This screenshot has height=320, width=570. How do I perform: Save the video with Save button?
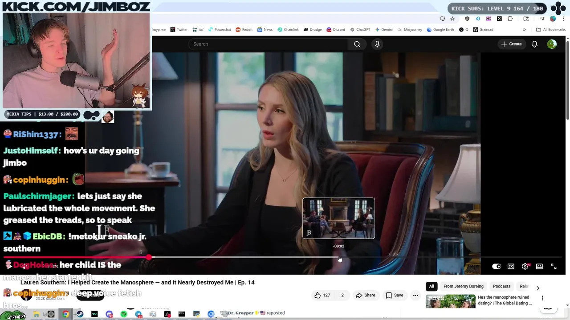[x=395, y=295]
